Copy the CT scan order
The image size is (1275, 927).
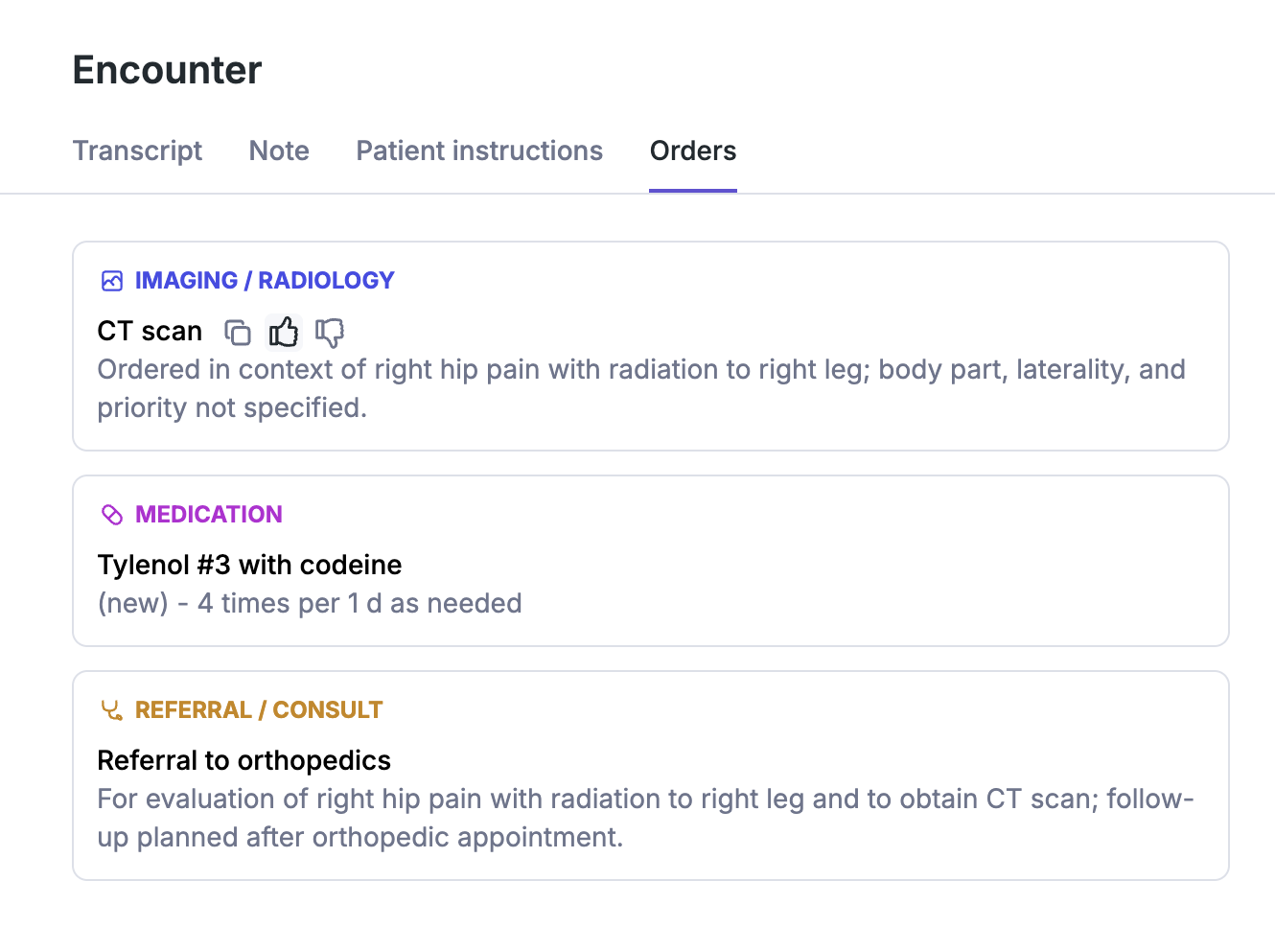click(x=238, y=333)
